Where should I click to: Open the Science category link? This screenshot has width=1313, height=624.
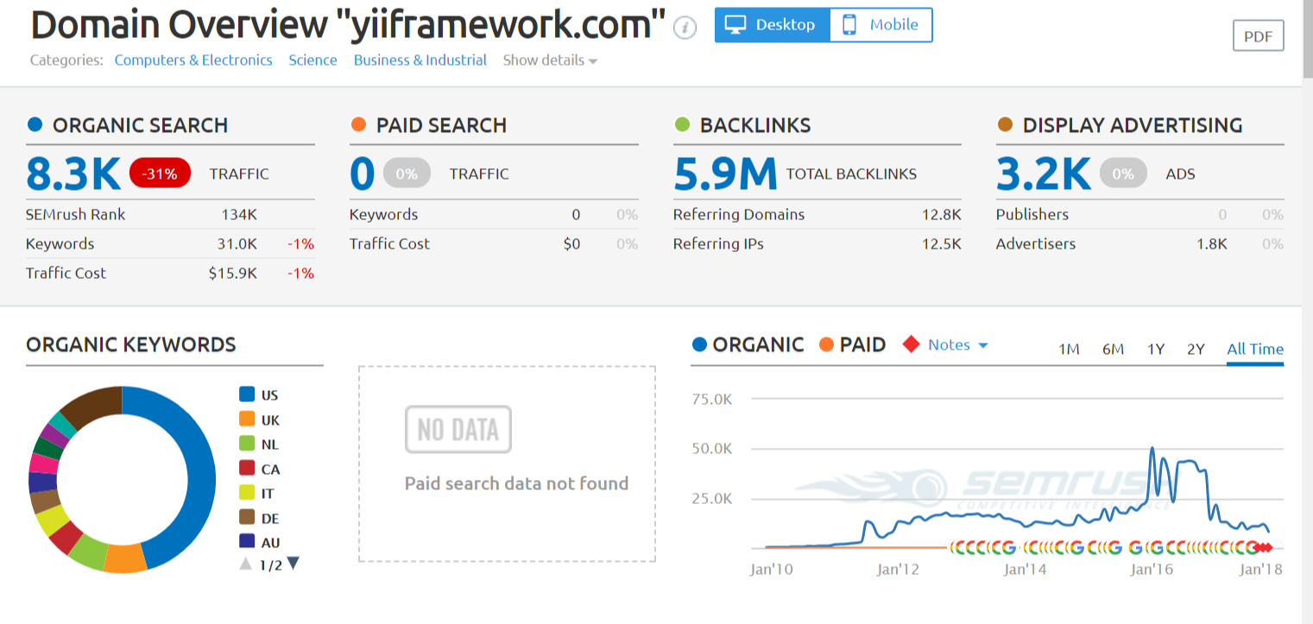point(312,60)
